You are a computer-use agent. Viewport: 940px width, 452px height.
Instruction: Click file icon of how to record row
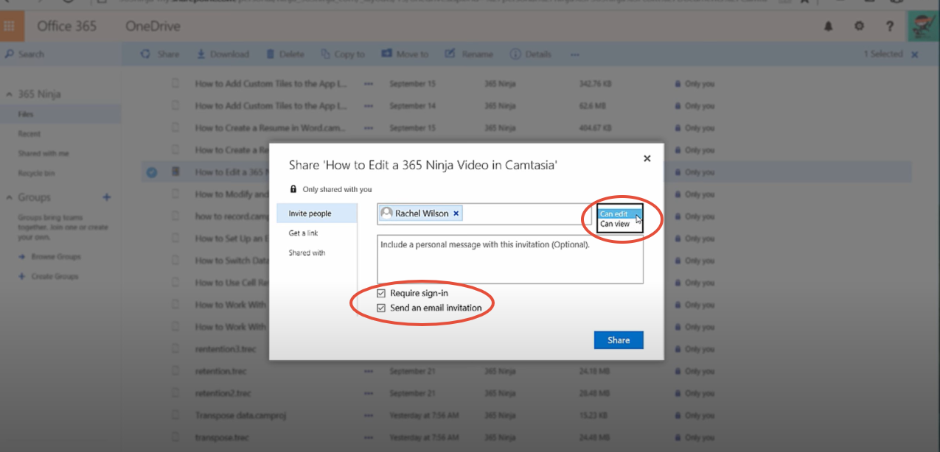coord(175,216)
